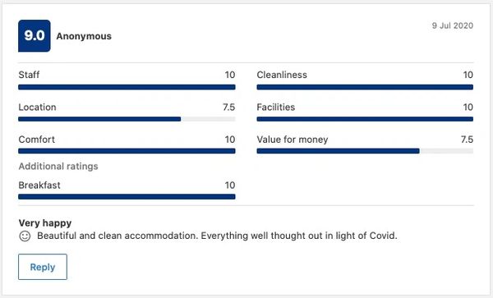This screenshot has height=298, width=493.
Task: Click the Value for money rating bar
Action: [365, 151]
